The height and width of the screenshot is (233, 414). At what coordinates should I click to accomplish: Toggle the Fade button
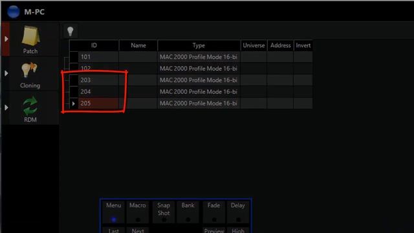click(x=214, y=212)
